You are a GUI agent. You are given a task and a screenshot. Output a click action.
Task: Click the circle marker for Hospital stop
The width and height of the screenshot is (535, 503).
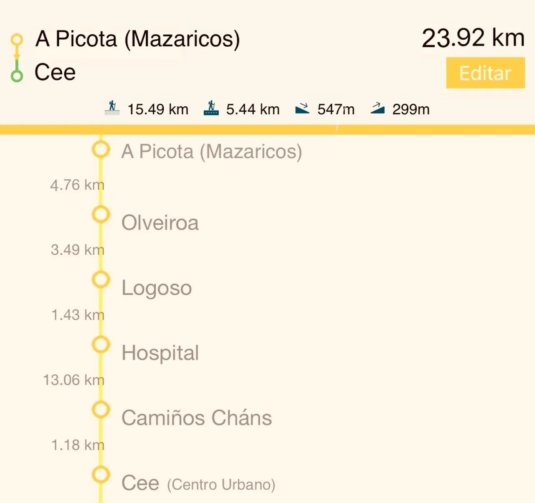click(101, 345)
